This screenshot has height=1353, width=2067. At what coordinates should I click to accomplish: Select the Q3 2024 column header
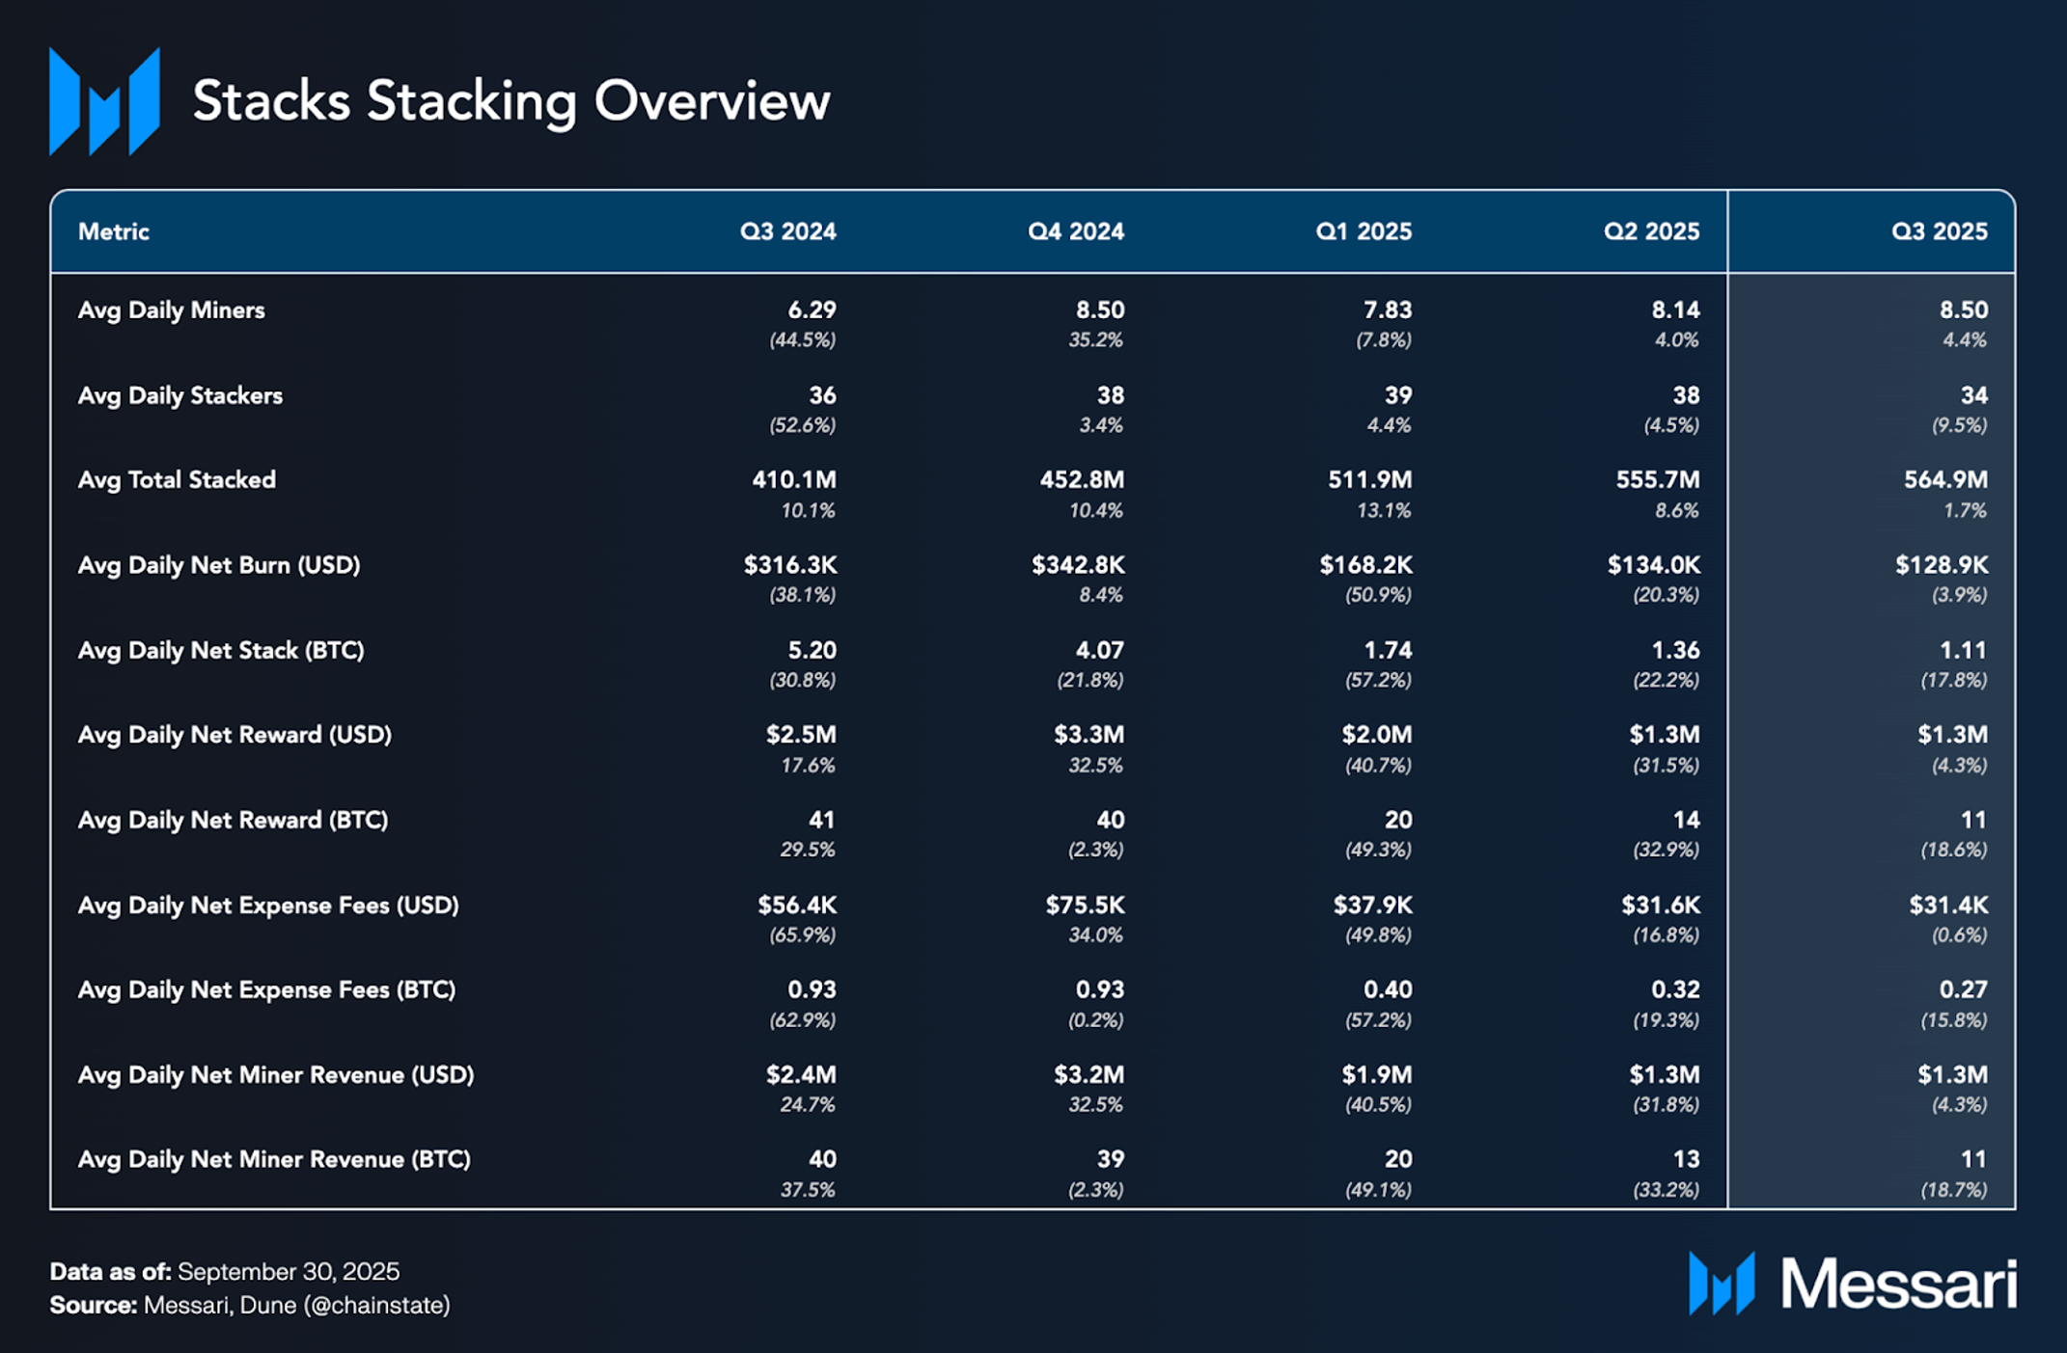click(x=787, y=231)
